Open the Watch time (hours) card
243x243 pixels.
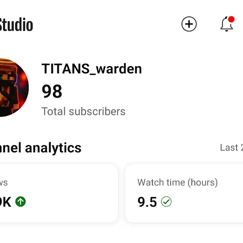(x=184, y=193)
